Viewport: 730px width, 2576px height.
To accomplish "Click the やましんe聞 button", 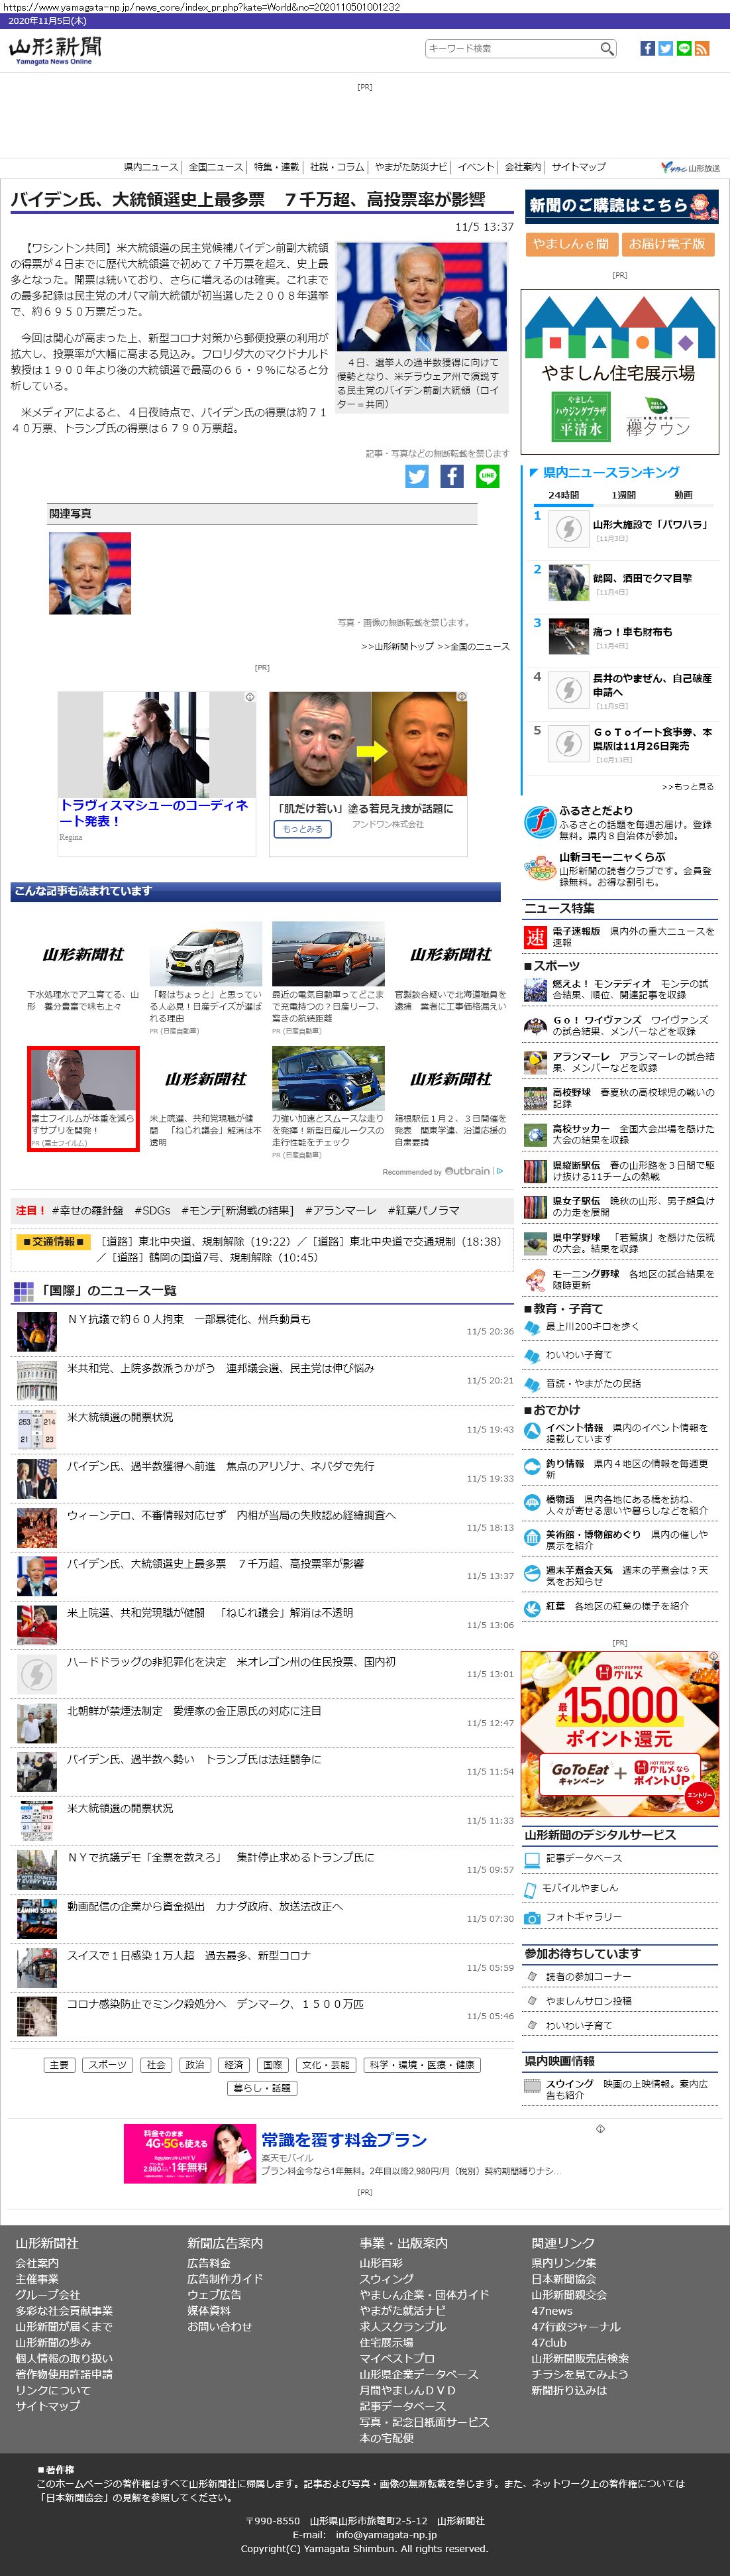I will [570, 243].
